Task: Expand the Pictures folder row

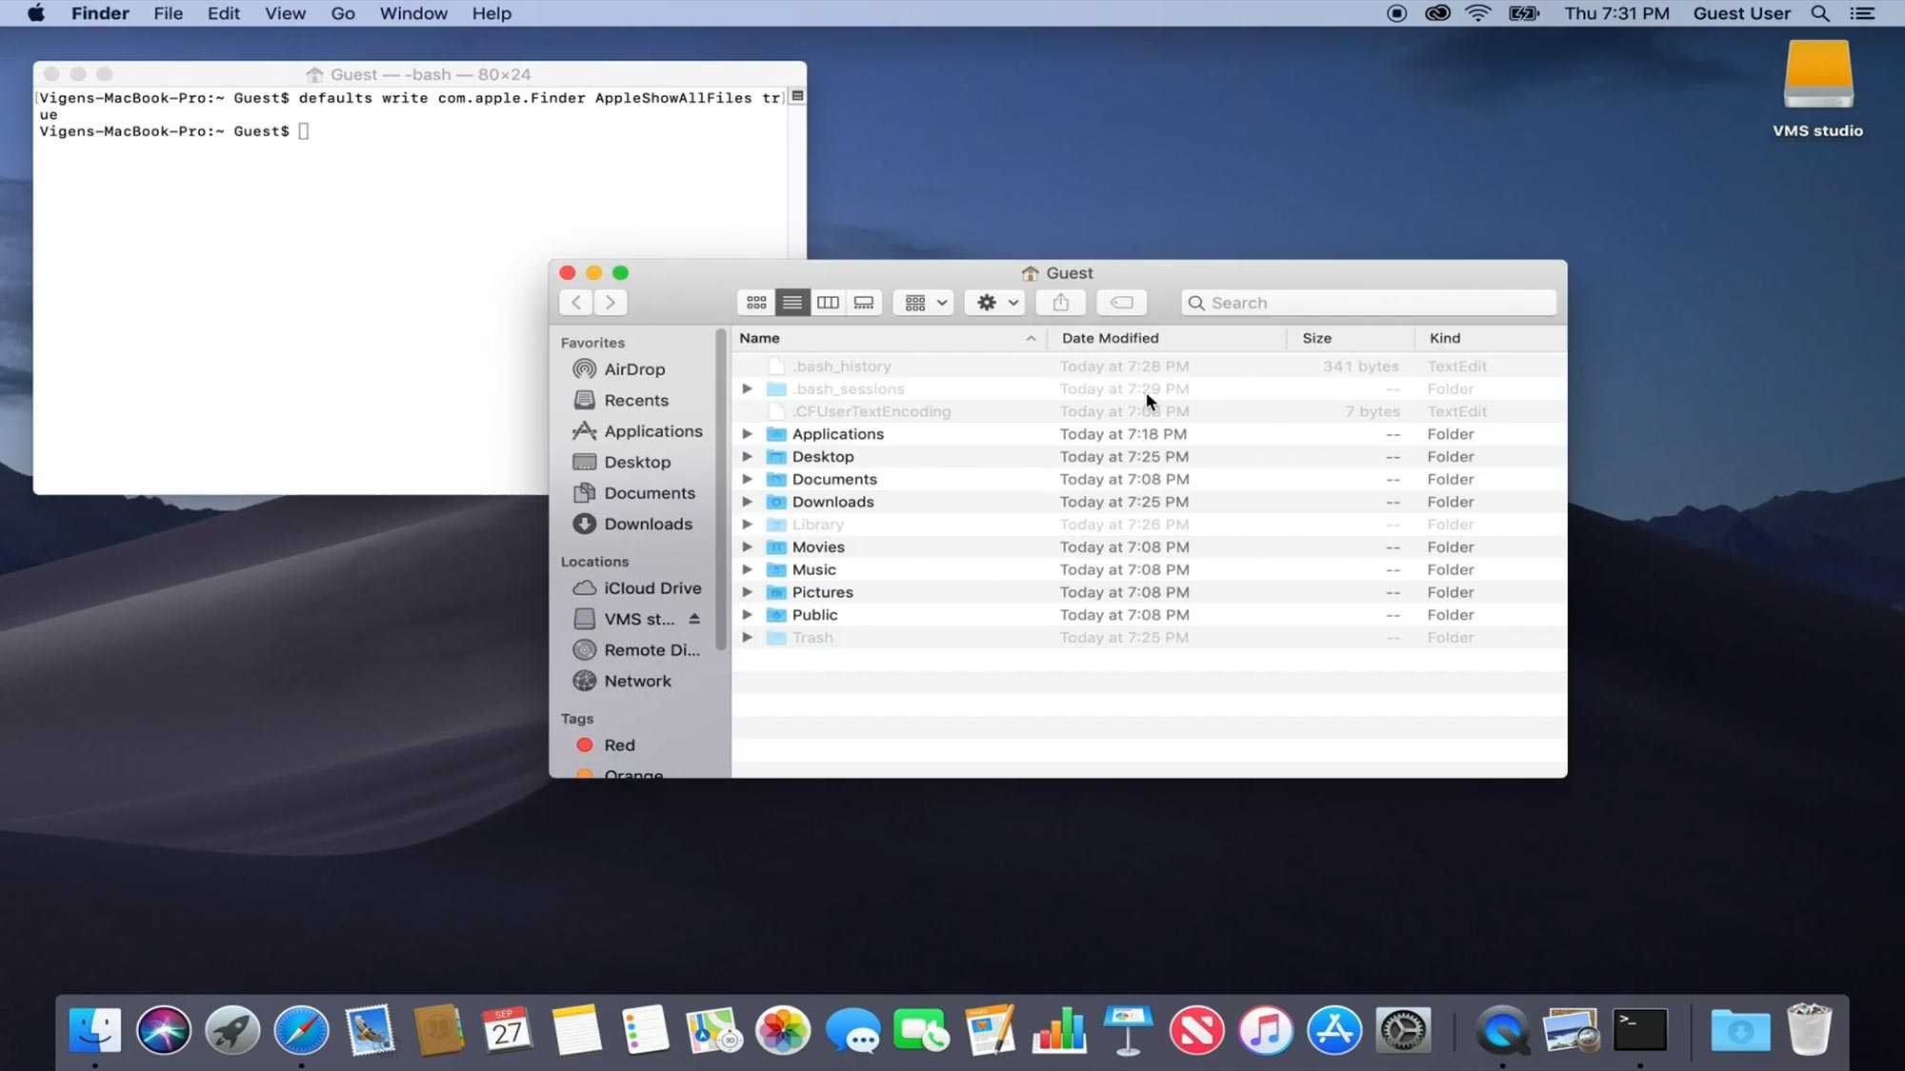Action: [748, 592]
